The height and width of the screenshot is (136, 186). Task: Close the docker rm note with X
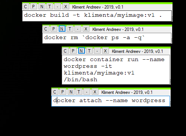click(86, 29)
